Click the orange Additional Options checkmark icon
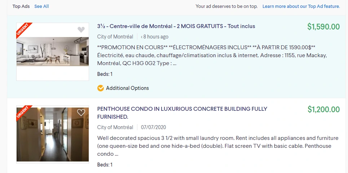The width and height of the screenshot is (348, 173). point(101,88)
